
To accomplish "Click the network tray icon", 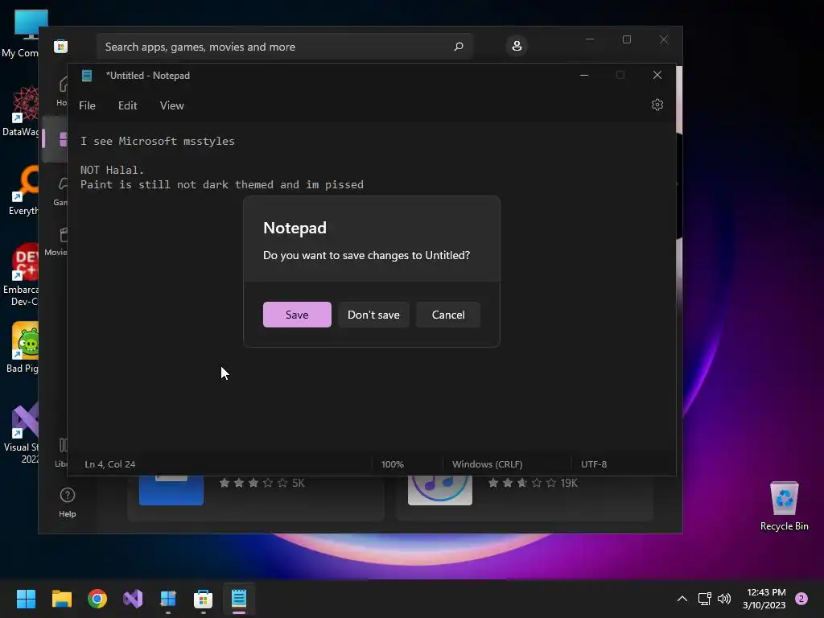I will tap(704, 599).
